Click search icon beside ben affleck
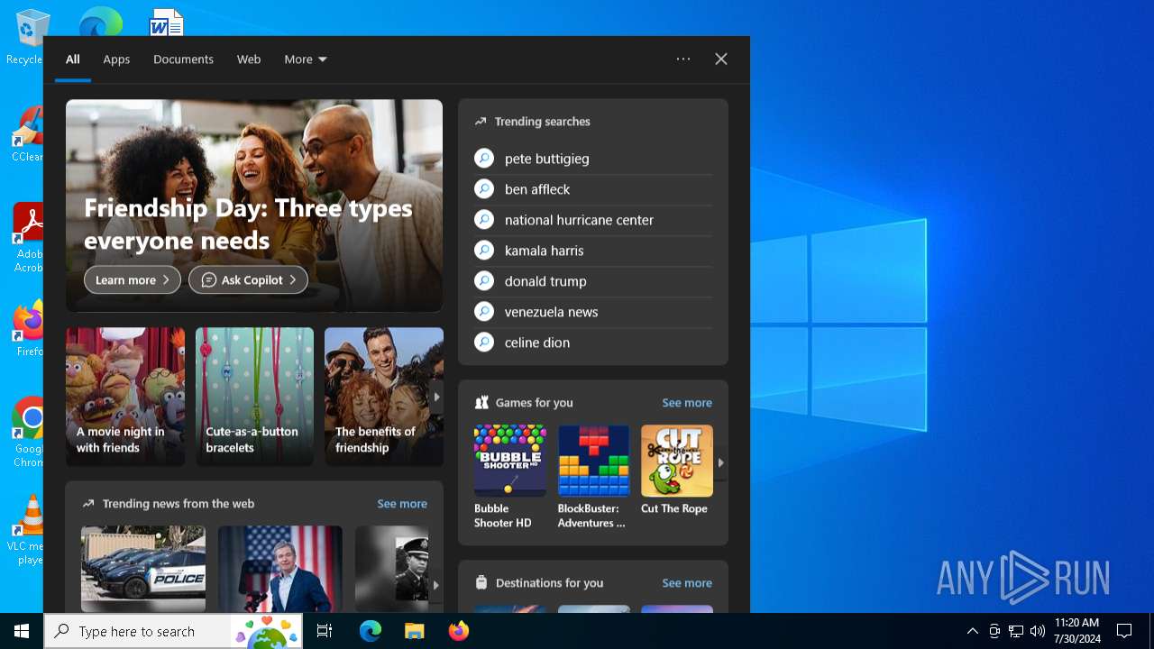This screenshot has width=1154, height=649. [484, 189]
